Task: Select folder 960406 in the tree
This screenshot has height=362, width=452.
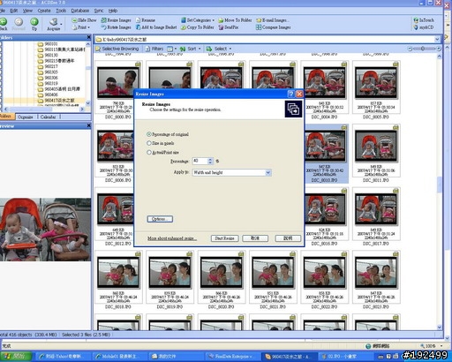Action: (48, 94)
